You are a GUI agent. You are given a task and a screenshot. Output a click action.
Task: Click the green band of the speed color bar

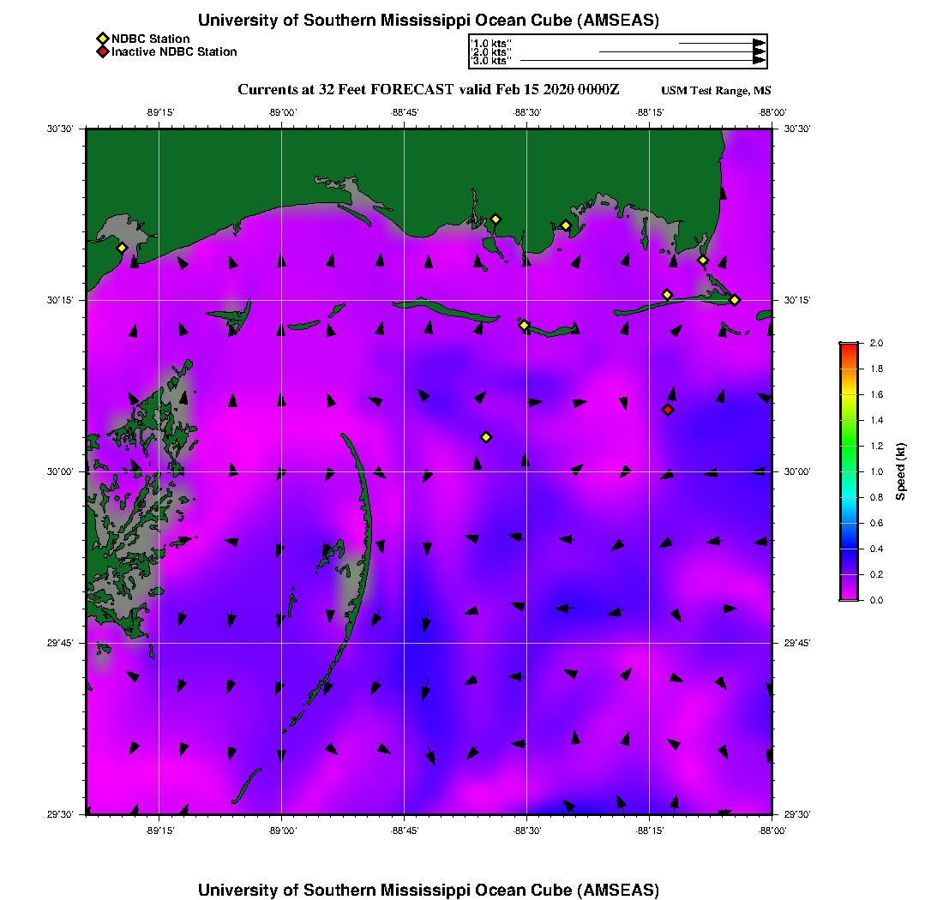(x=849, y=446)
